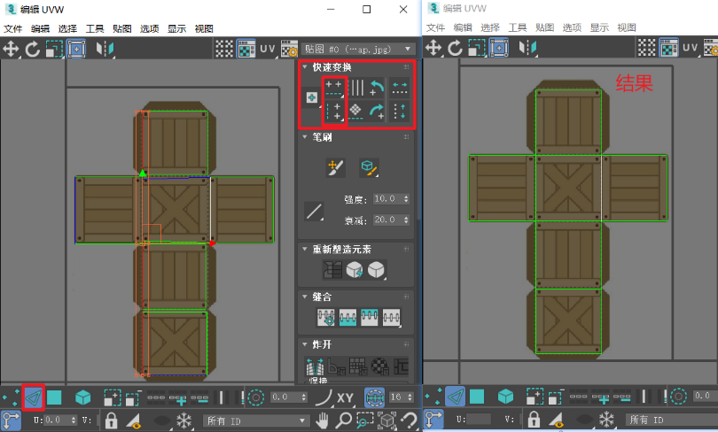
Task: Click the U coordinate input field
Action: (x=53, y=420)
